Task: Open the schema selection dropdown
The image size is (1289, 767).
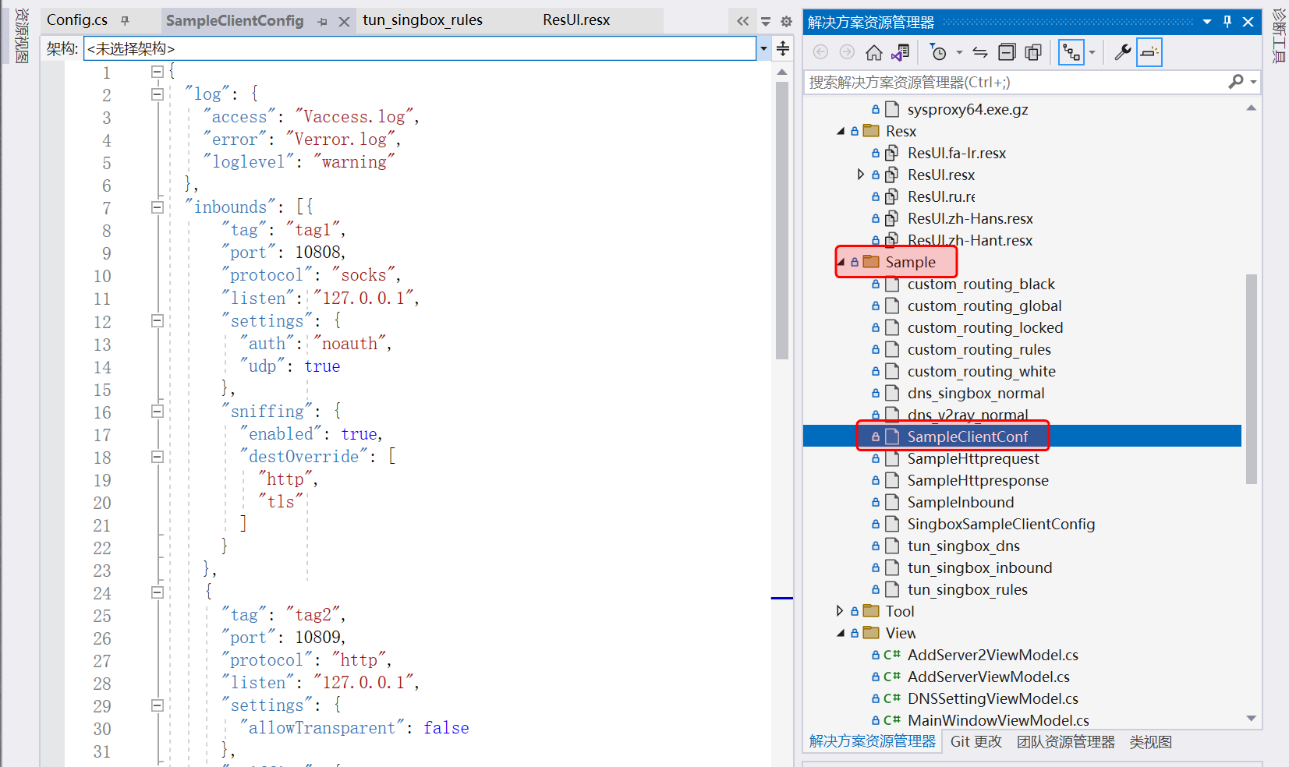Action: pyautogui.click(x=763, y=48)
